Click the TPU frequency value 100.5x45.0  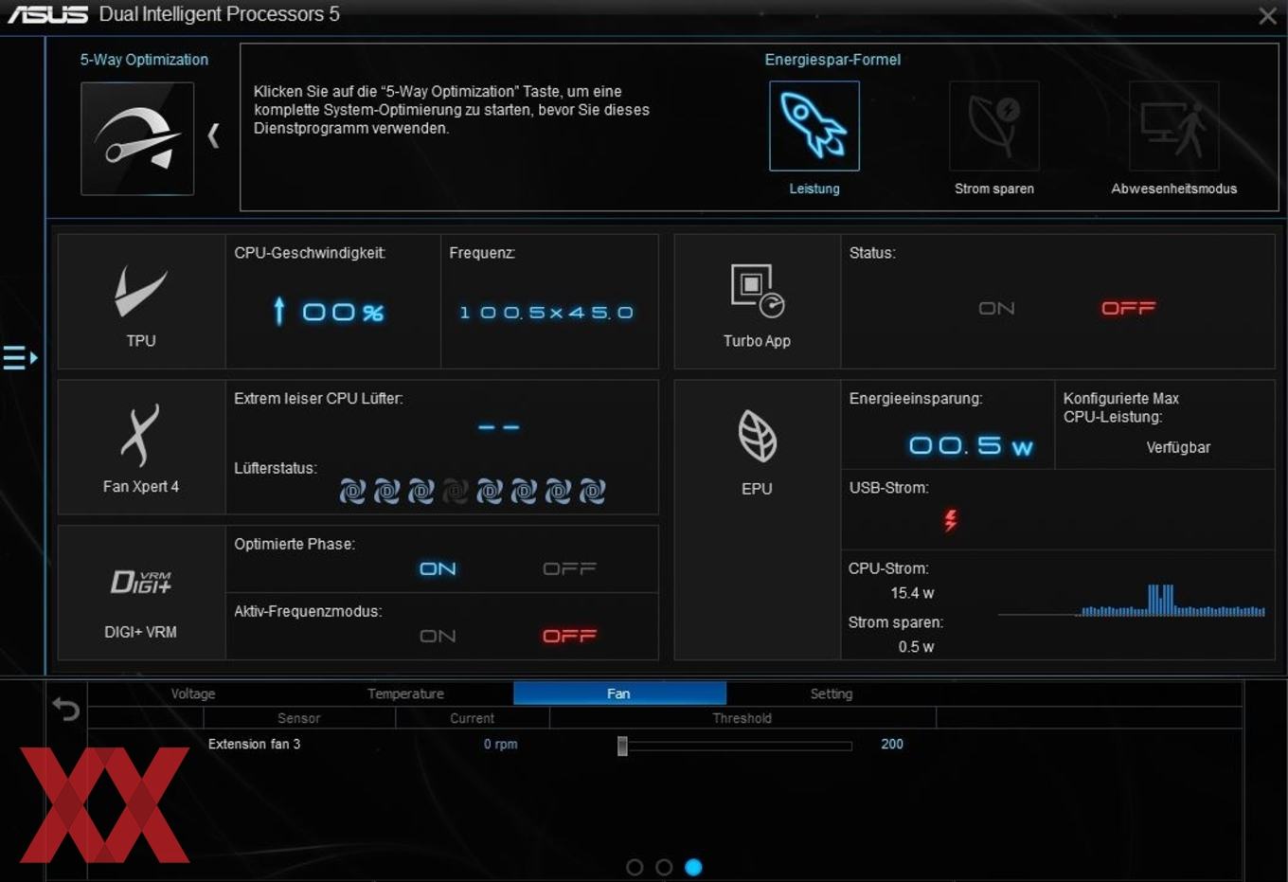(x=546, y=313)
